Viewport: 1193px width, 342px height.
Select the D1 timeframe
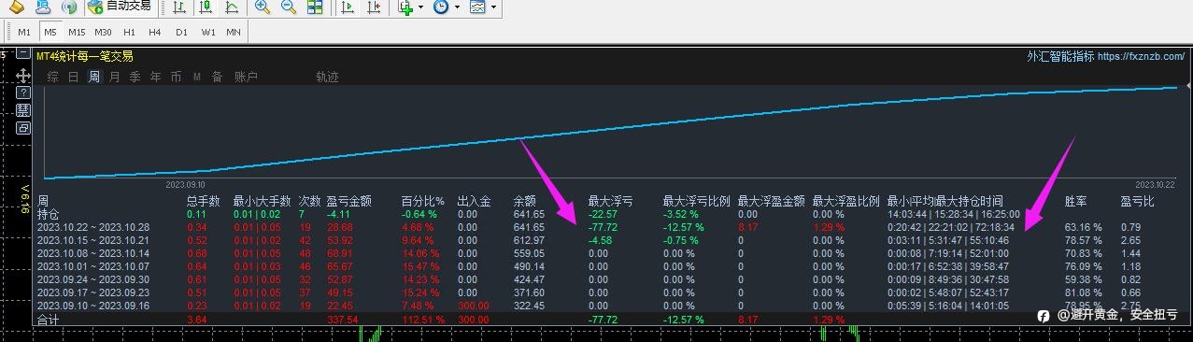(x=181, y=32)
